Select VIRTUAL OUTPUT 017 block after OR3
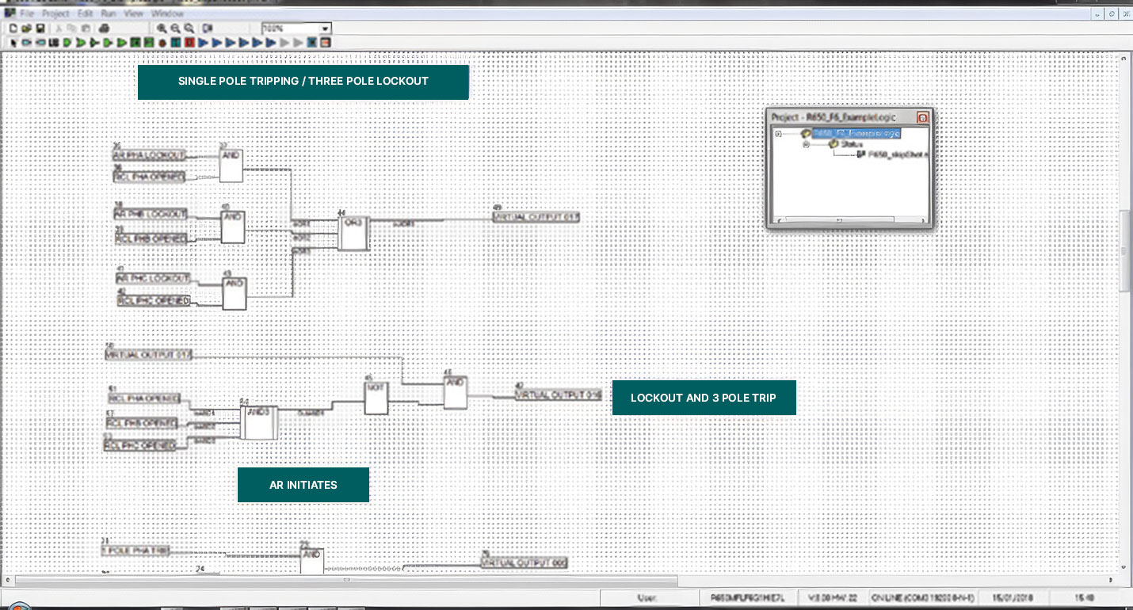1133x610 pixels. click(x=537, y=217)
